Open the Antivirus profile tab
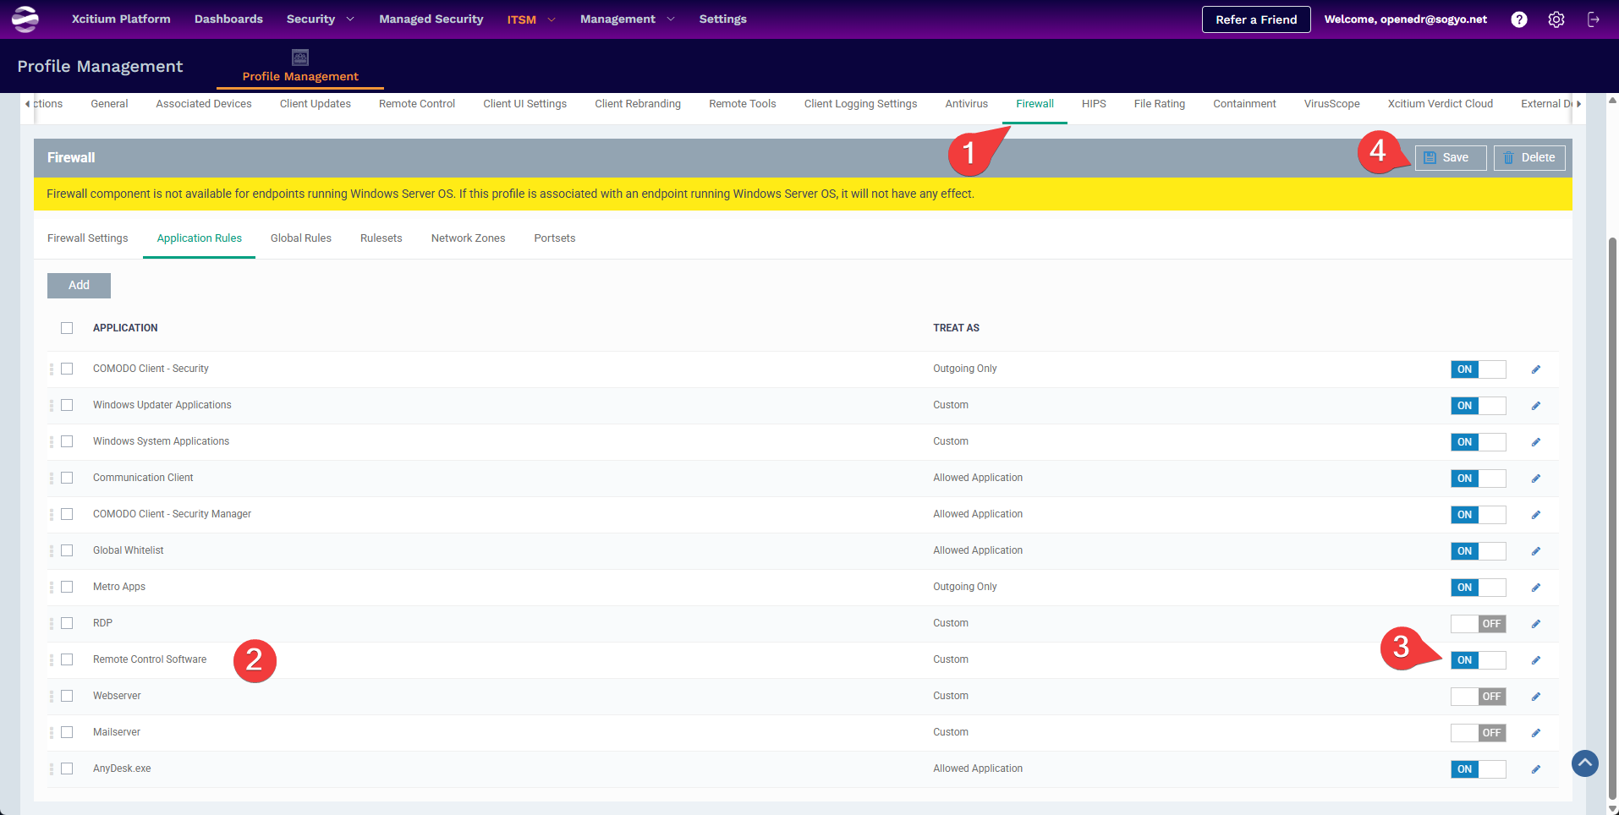1619x815 pixels. [967, 104]
